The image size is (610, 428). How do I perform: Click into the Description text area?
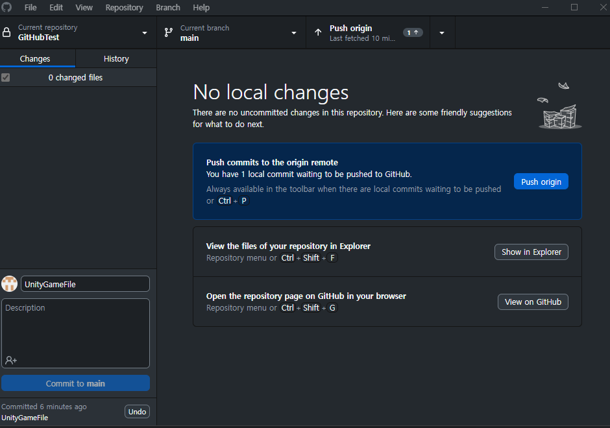[75, 333]
